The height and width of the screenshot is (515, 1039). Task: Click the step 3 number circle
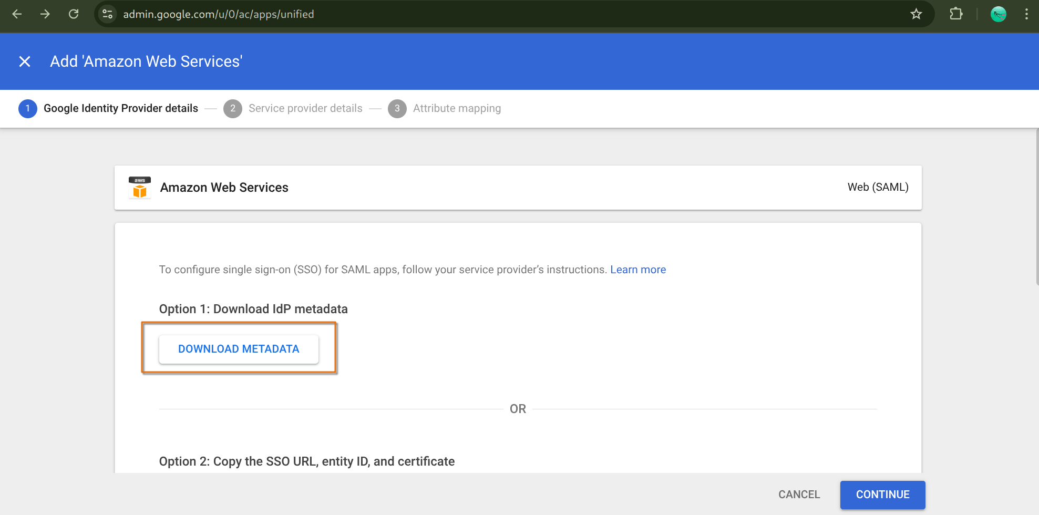tap(397, 108)
